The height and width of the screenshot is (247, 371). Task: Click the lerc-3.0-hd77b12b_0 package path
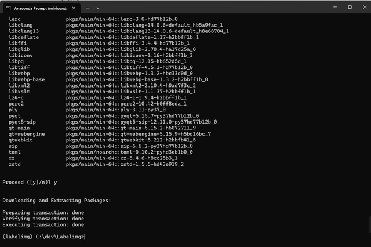point(122,19)
